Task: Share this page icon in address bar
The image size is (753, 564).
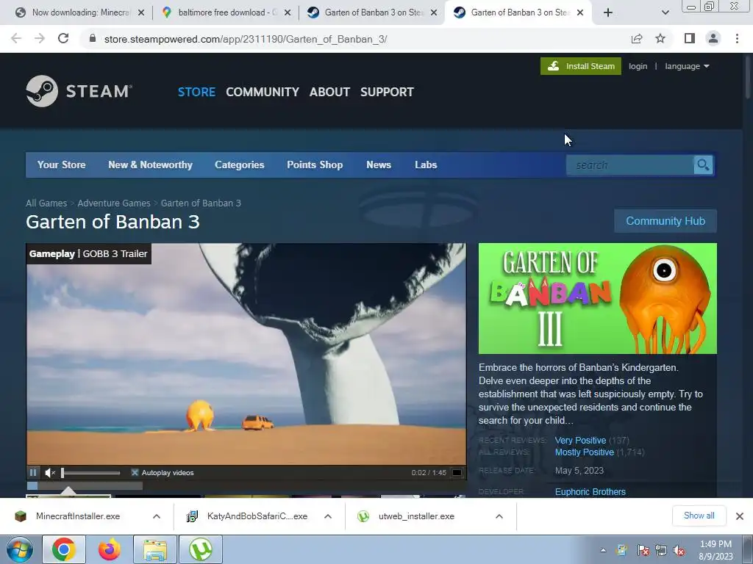Action: point(637,39)
